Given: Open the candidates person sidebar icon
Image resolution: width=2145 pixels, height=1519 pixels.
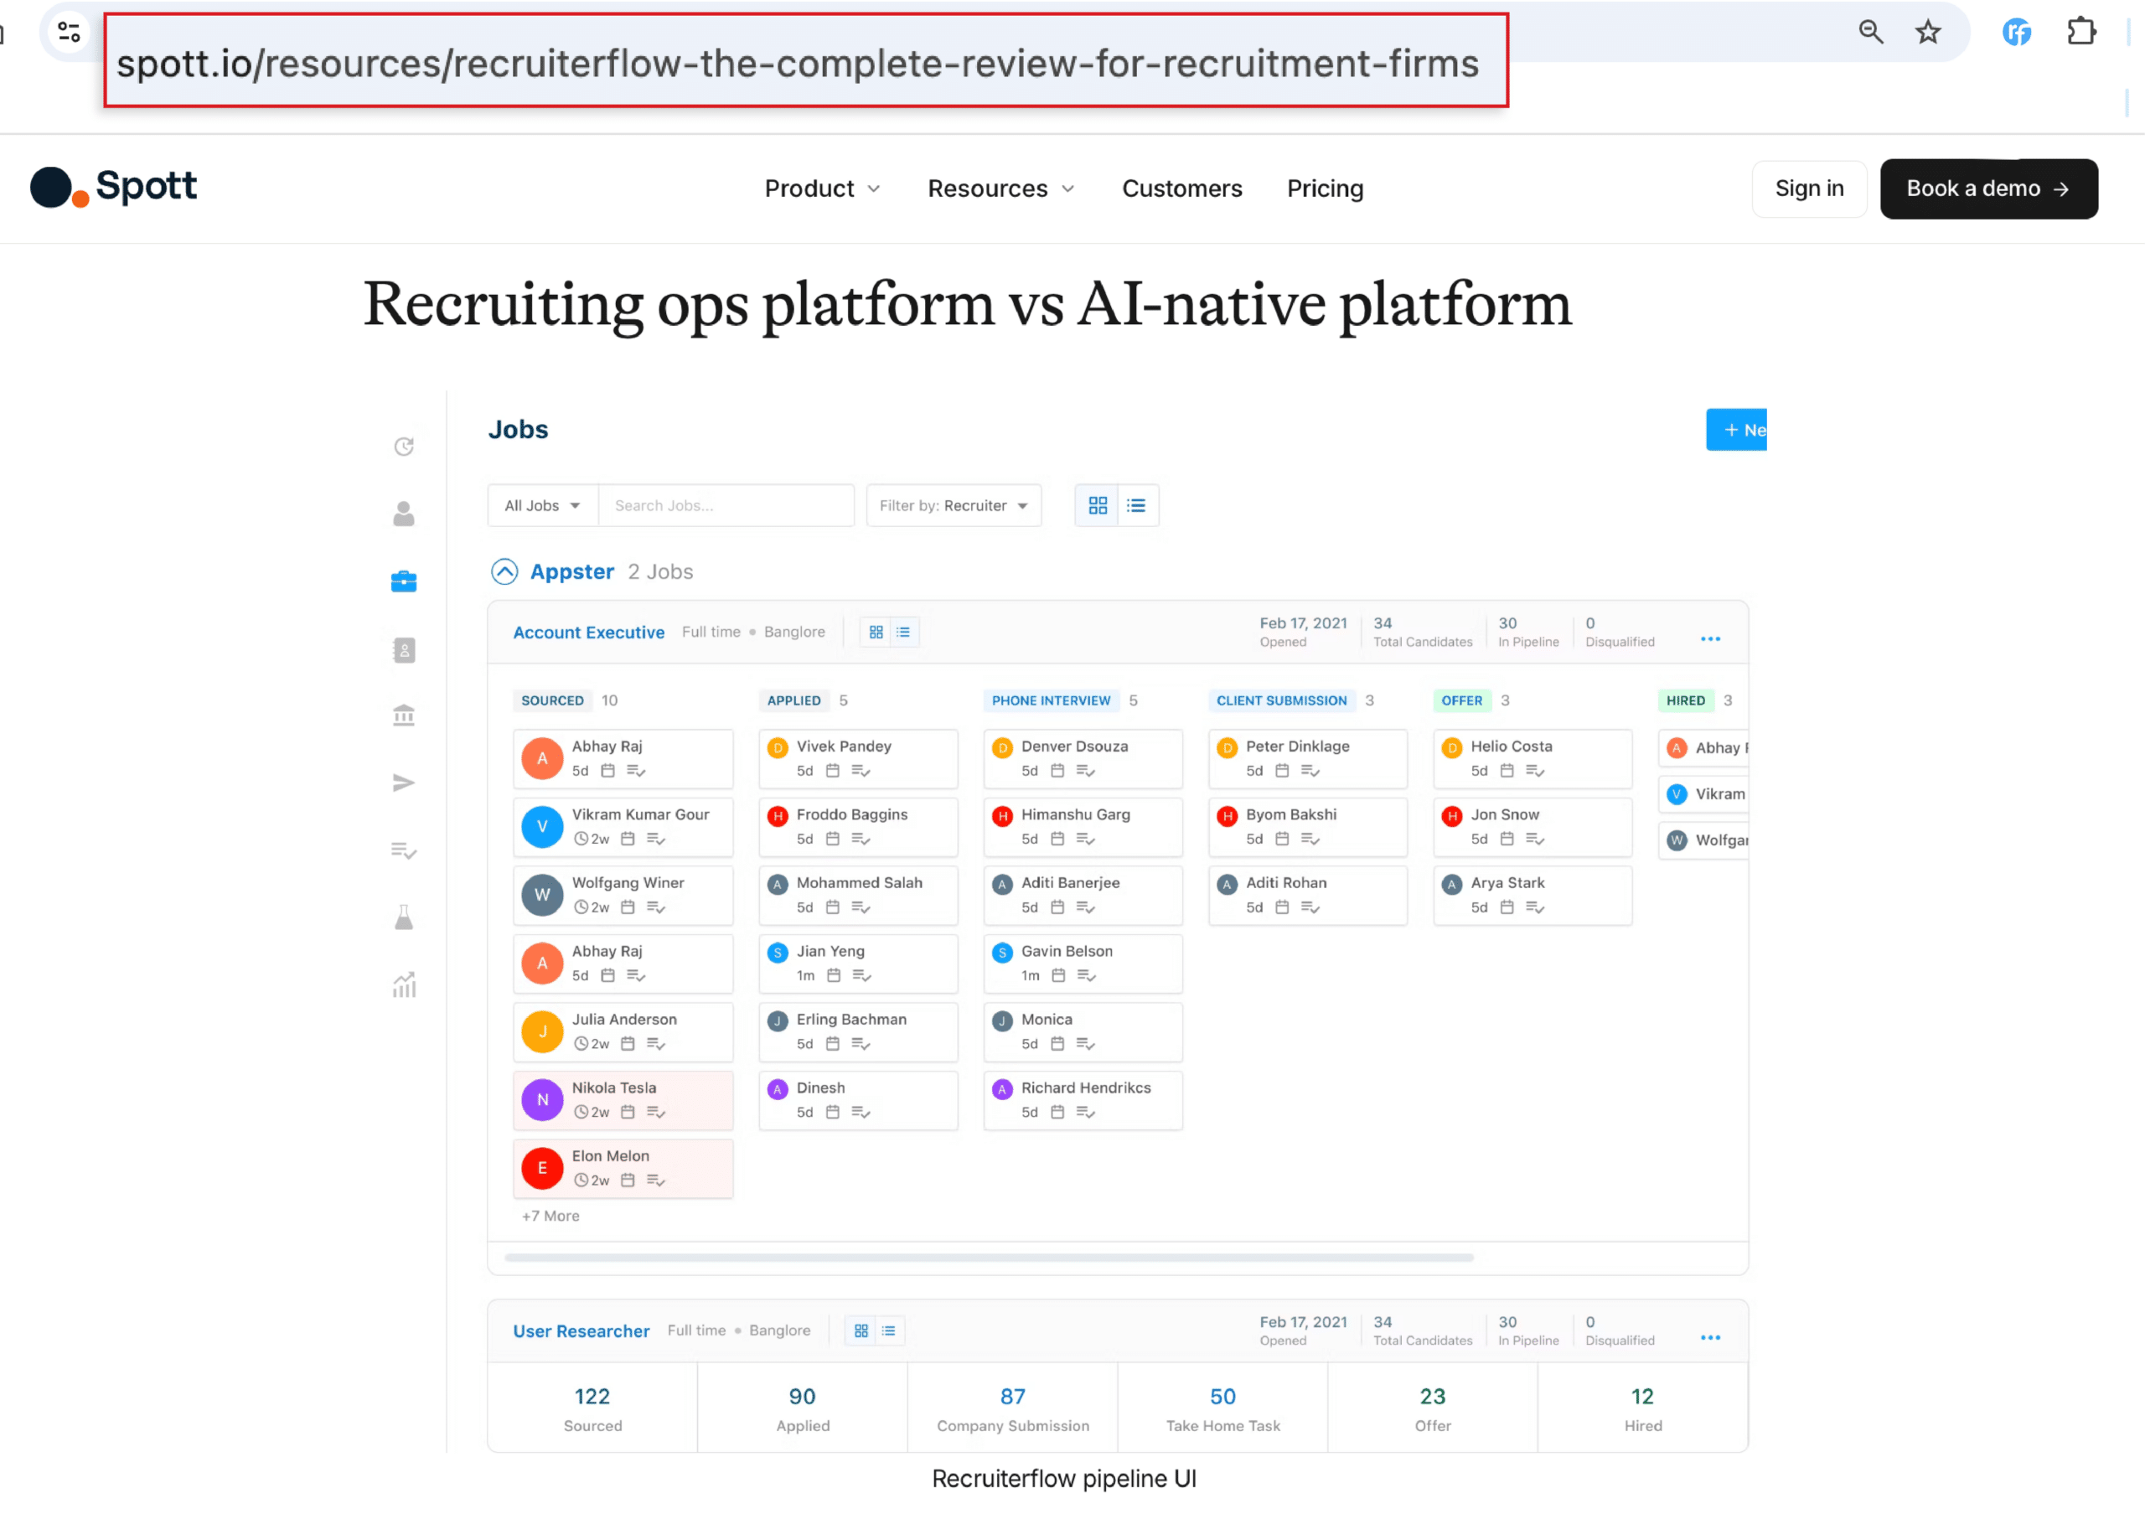Looking at the screenshot, I should point(404,514).
